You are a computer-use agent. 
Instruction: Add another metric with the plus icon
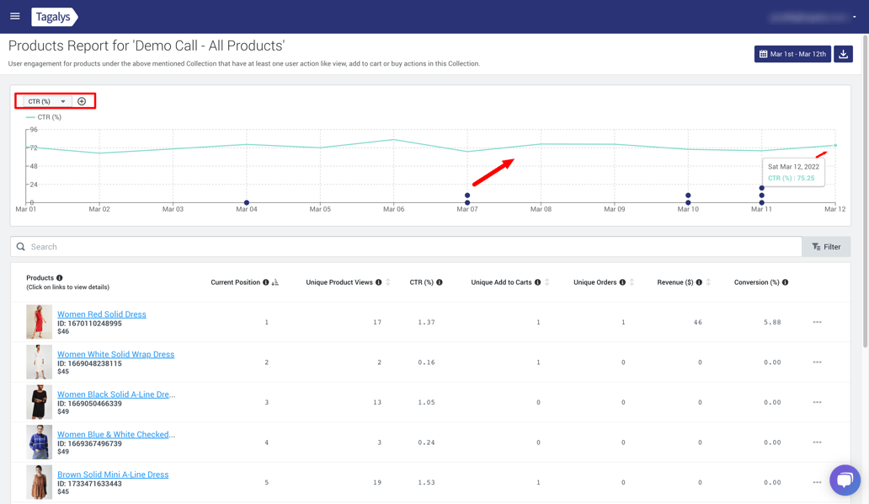pyautogui.click(x=82, y=101)
